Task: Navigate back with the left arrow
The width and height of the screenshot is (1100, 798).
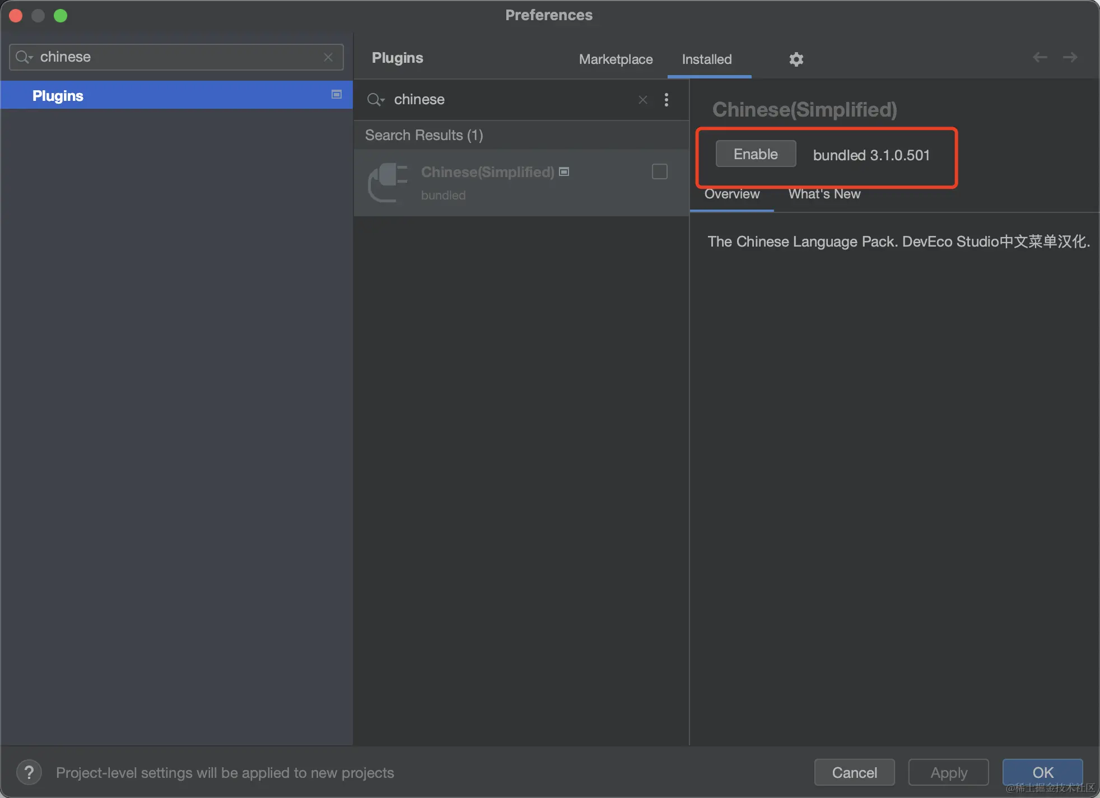Action: [x=1040, y=57]
